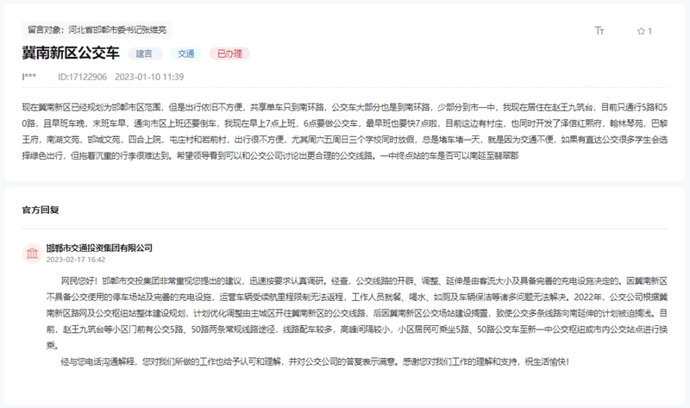Click the message ID:17122906
The height and width of the screenshot is (408, 690).
(x=82, y=77)
